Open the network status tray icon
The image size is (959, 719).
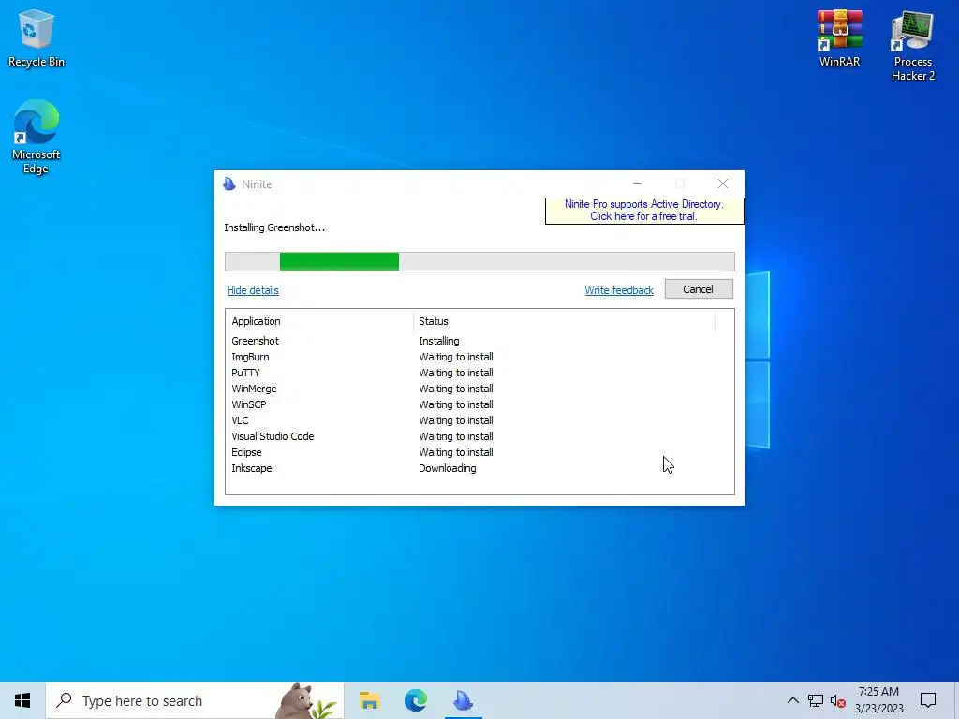816,700
